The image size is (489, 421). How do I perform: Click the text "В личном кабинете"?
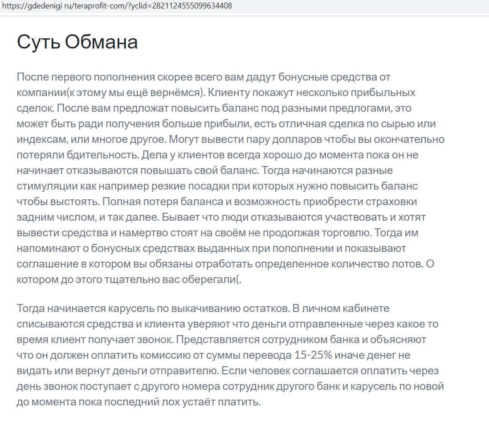click(x=341, y=308)
